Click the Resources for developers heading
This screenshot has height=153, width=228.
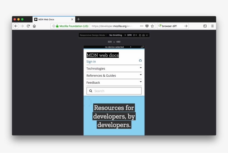114,116
